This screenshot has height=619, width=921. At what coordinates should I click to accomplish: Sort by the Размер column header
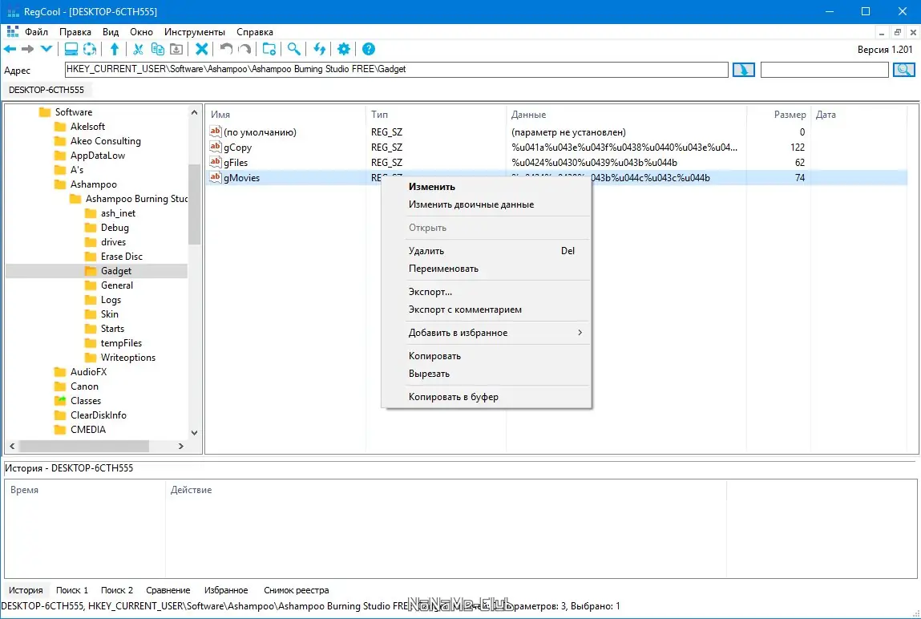(778, 115)
